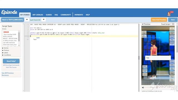
Task: Click the Save button
Action: coord(173,20)
